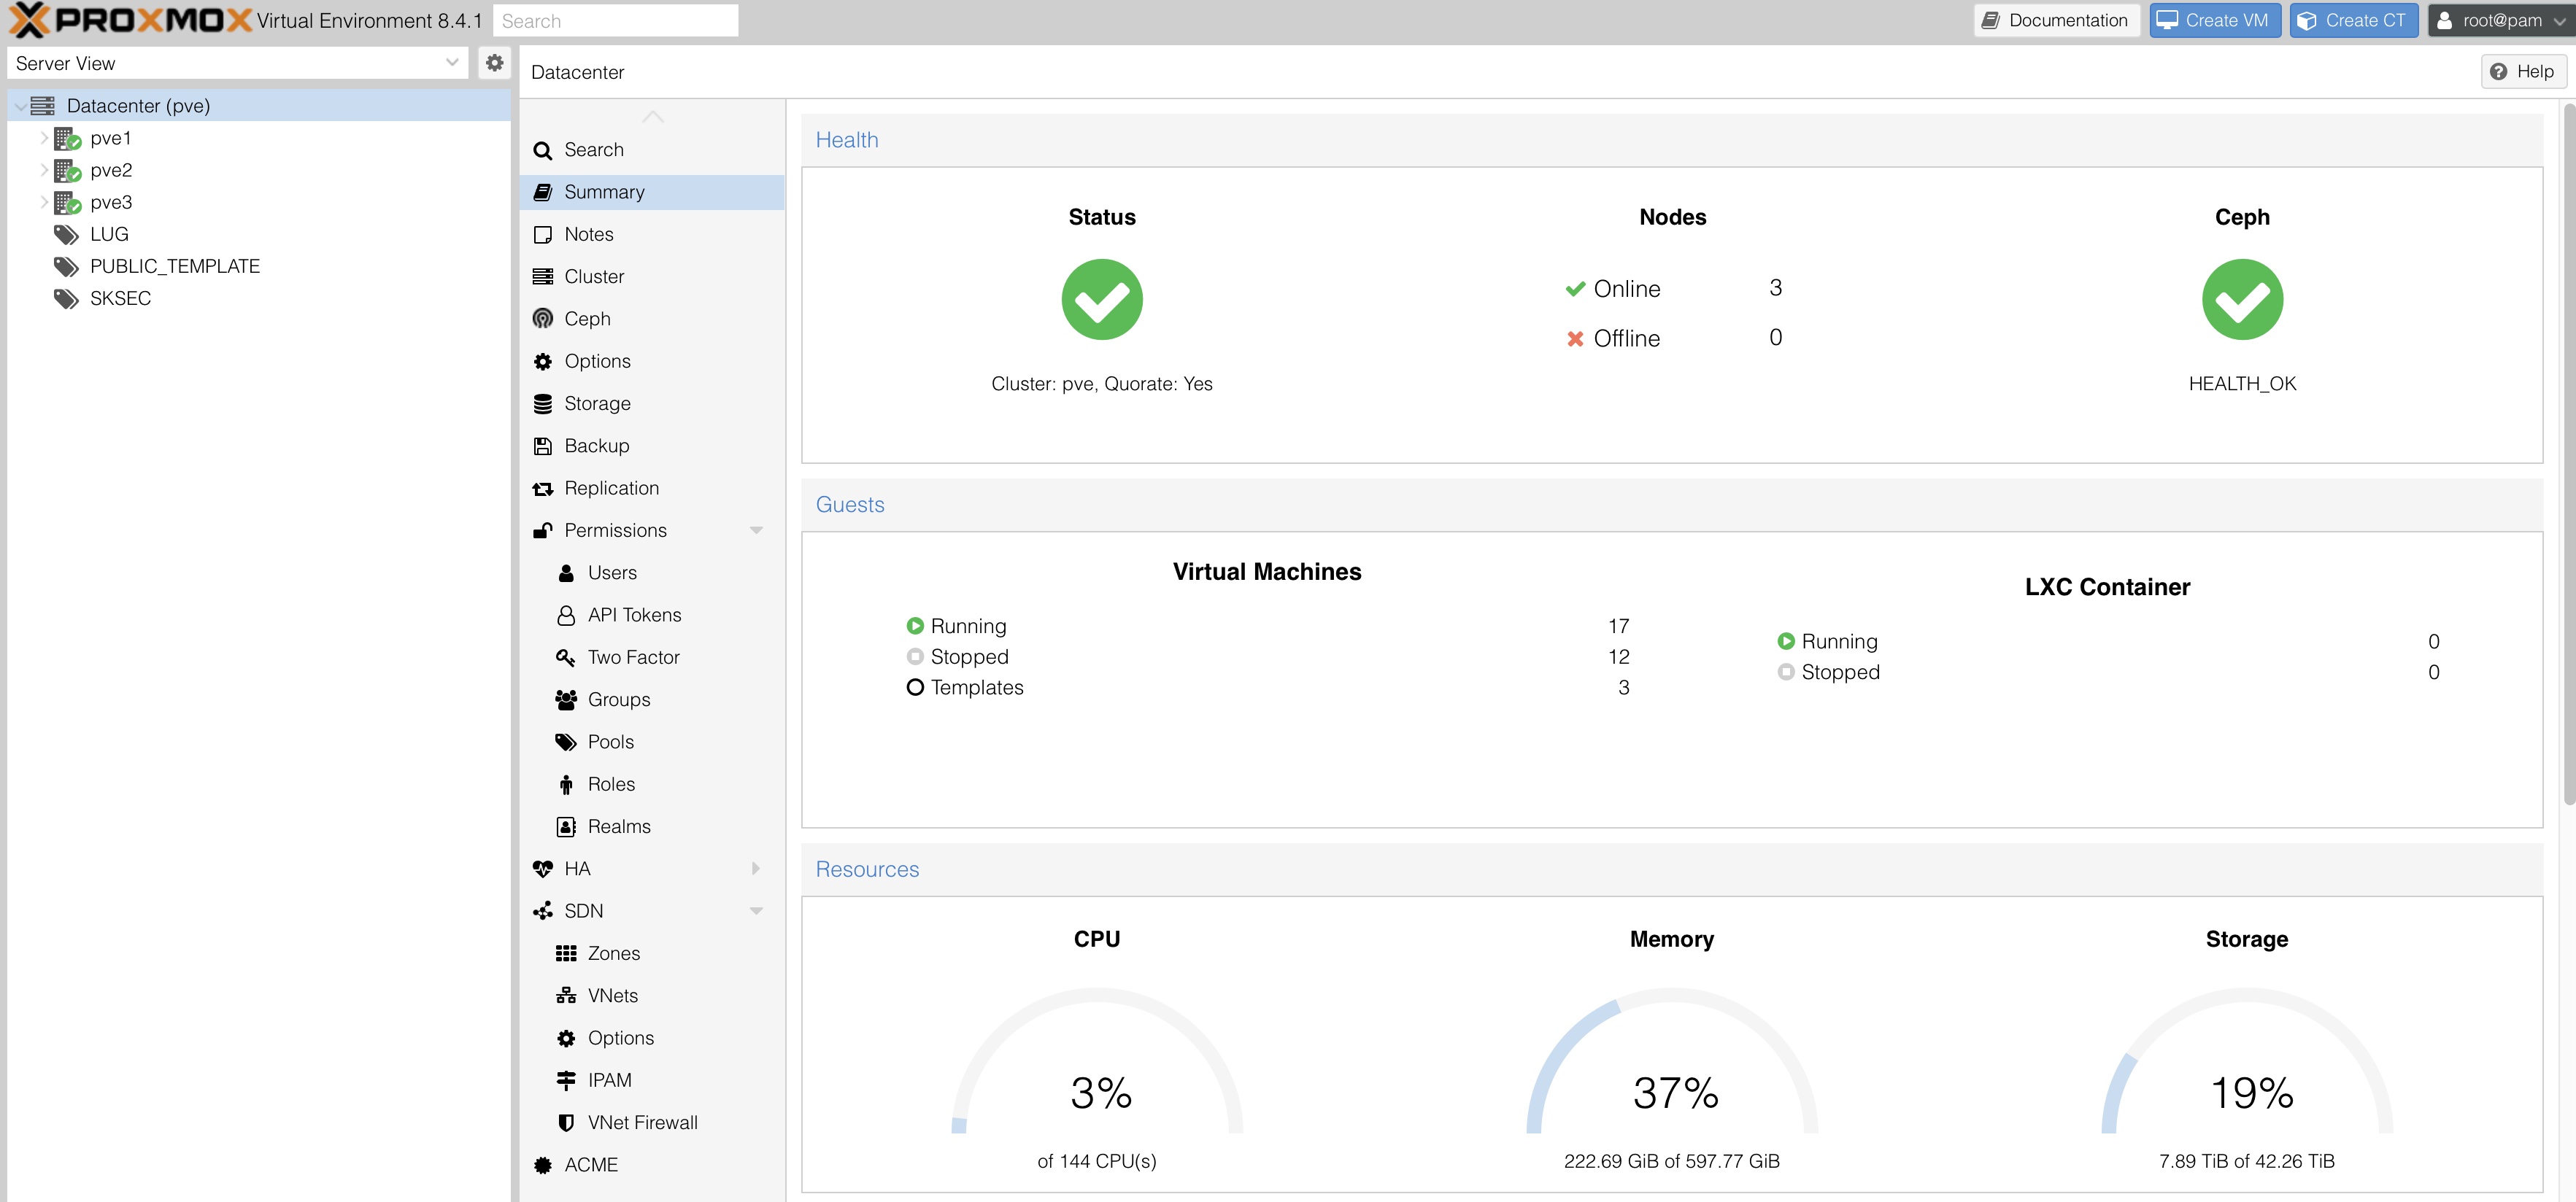Open the Notes menu item
The image size is (2576, 1202).
click(x=652, y=234)
